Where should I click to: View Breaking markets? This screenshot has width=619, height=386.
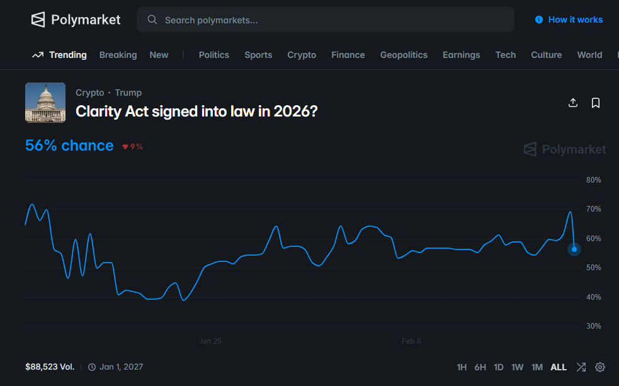(118, 55)
